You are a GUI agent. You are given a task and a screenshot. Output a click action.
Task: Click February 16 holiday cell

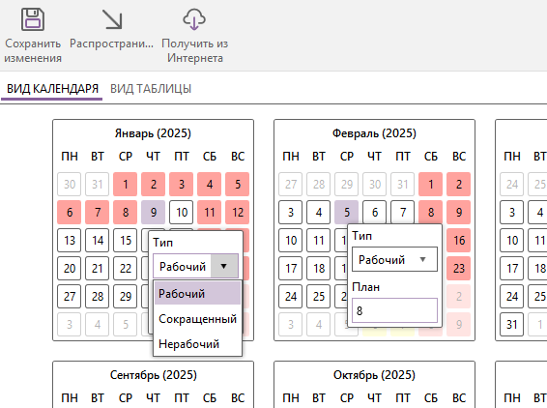coord(459,240)
